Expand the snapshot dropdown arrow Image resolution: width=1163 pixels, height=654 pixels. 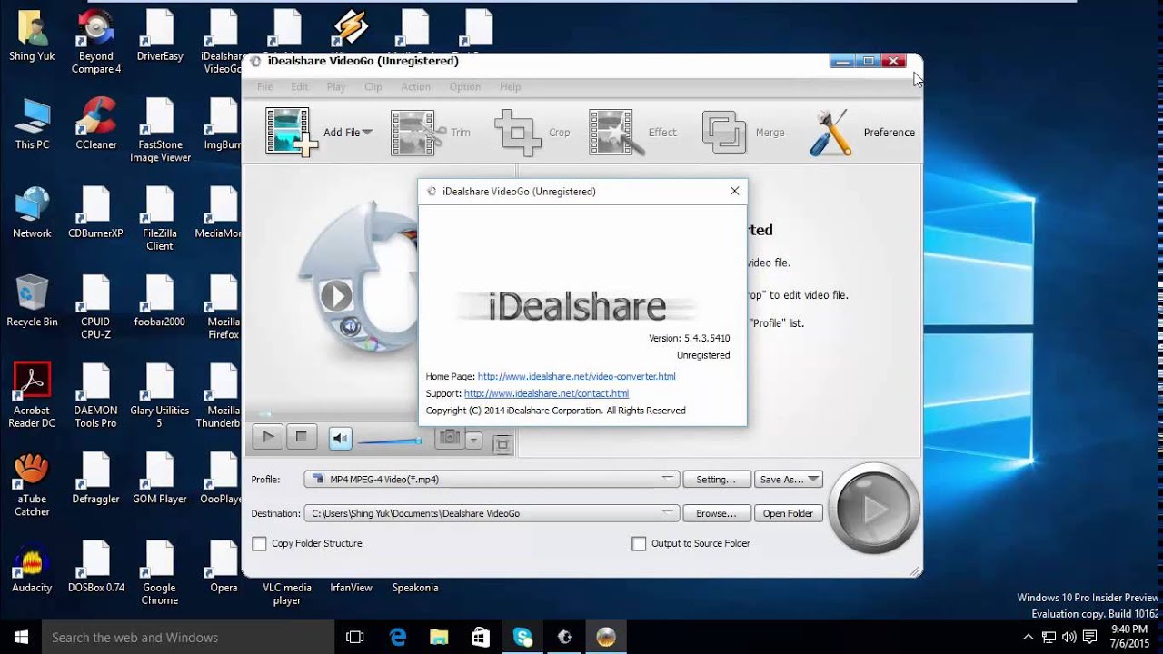point(472,441)
